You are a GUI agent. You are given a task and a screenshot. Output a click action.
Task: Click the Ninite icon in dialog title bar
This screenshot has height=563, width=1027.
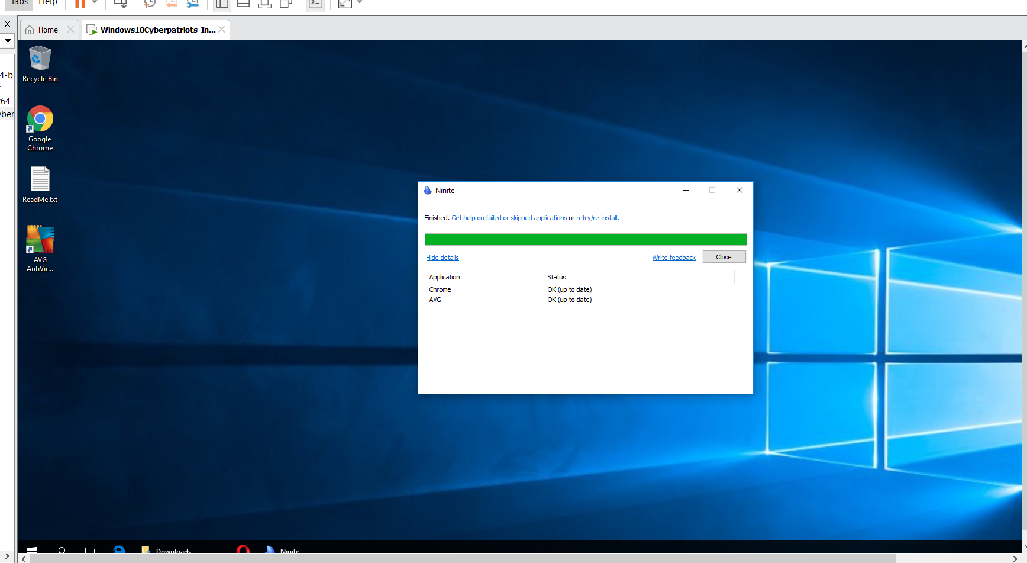(428, 191)
